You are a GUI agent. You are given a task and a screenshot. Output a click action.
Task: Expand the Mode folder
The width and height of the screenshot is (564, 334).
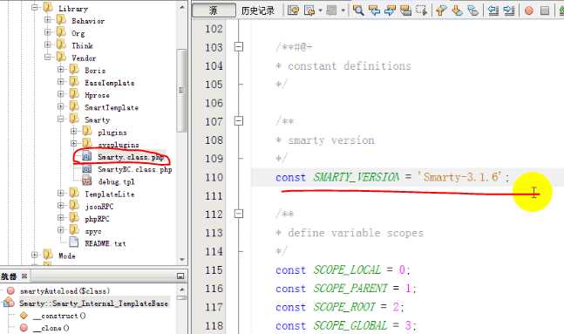(x=35, y=256)
